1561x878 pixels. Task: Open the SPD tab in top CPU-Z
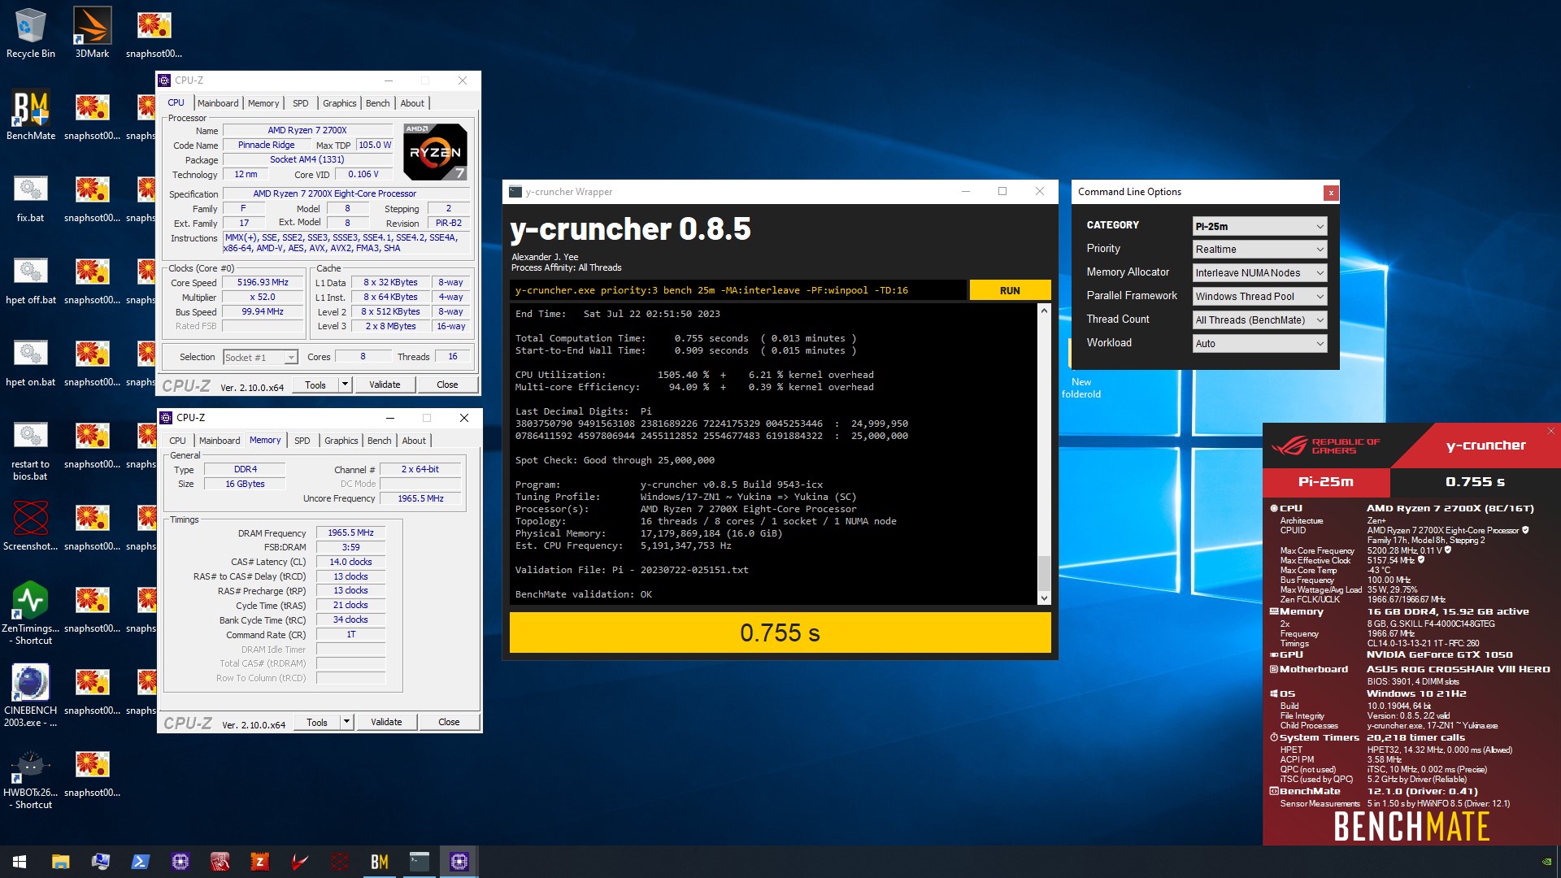click(x=301, y=103)
